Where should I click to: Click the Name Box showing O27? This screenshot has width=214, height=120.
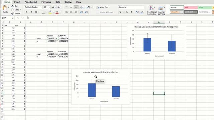click(x=7, y=18)
